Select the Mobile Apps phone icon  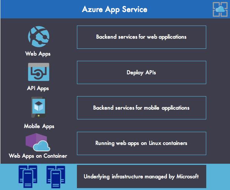pos(38,107)
